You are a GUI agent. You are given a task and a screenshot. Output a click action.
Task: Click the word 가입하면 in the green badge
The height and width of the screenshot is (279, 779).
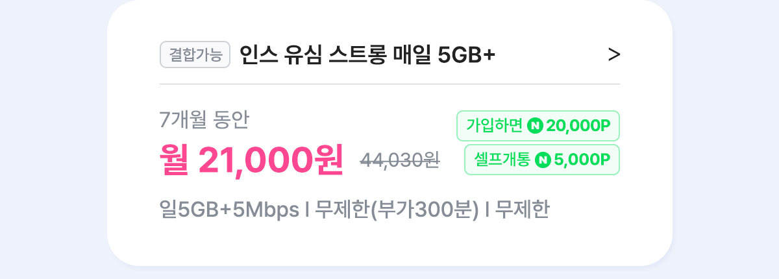tap(494, 126)
